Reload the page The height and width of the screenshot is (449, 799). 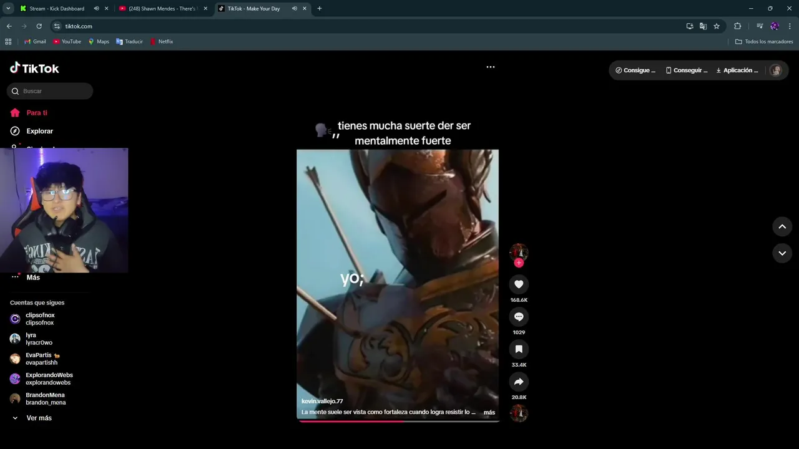point(39,26)
